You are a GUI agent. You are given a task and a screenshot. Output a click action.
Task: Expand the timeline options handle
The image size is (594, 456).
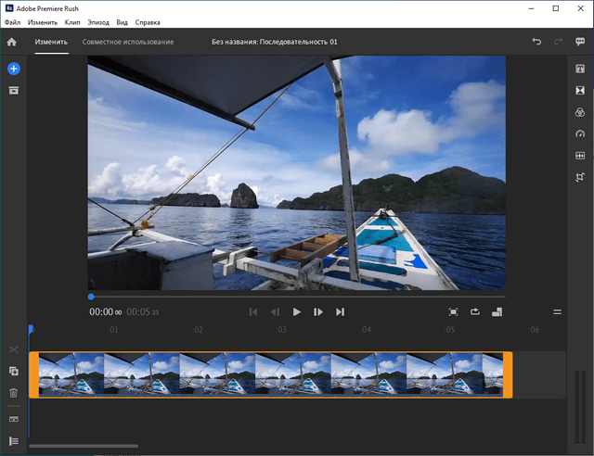click(557, 312)
